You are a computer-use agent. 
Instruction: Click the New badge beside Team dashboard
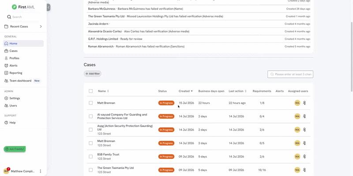37,81
